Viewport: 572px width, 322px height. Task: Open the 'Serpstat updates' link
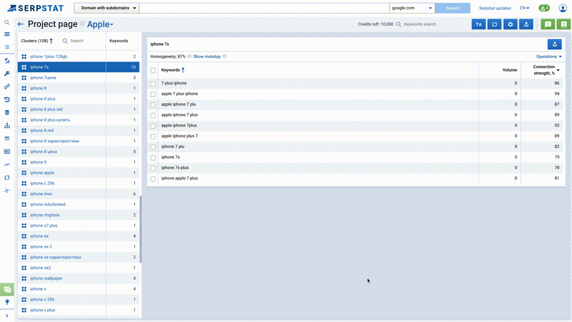pos(495,8)
